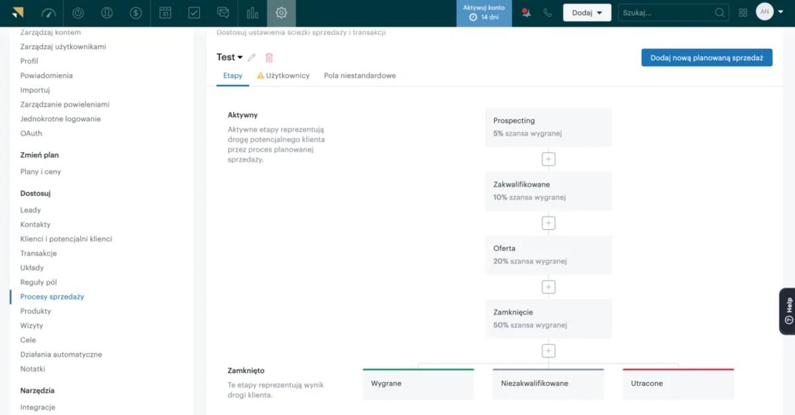The image size is (795, 415).
Task: Open the Utracone closed stage card
Action: point(678,384)
